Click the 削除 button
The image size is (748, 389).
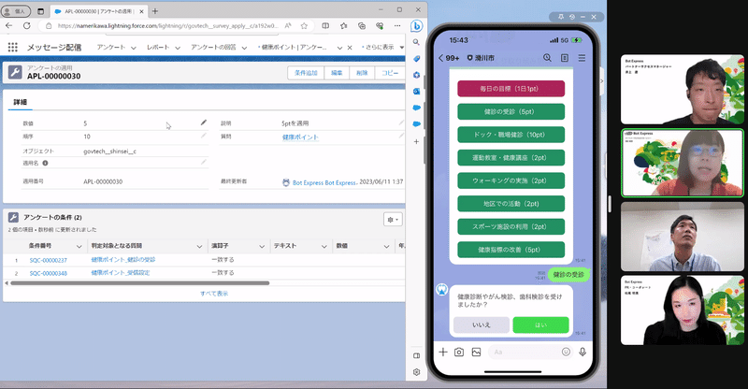[362, 73]
